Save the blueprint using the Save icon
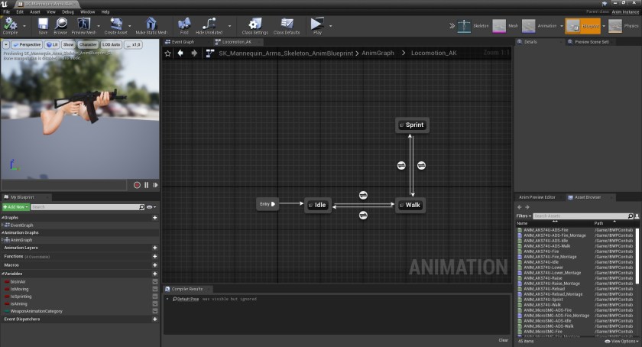Image resolution: width=642 pixels, height=347 pixels. click(x=43, y=24)
